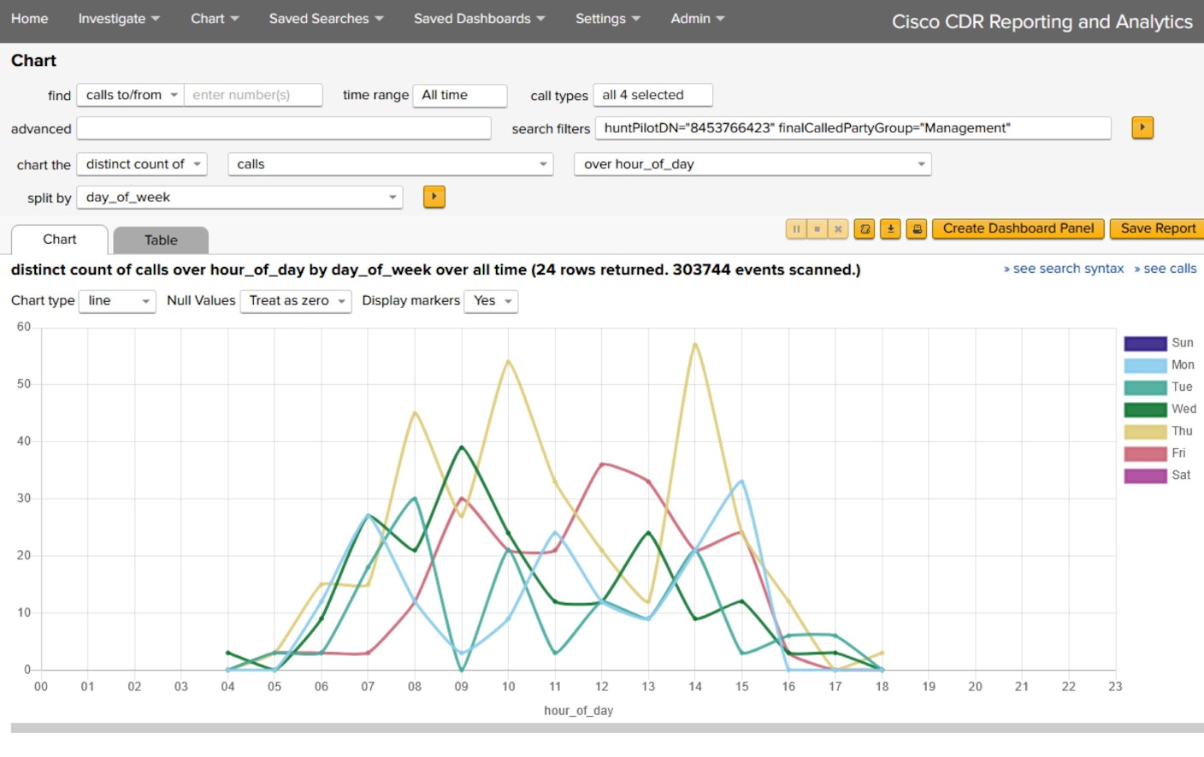Follow the see search syntax link

1063,269
